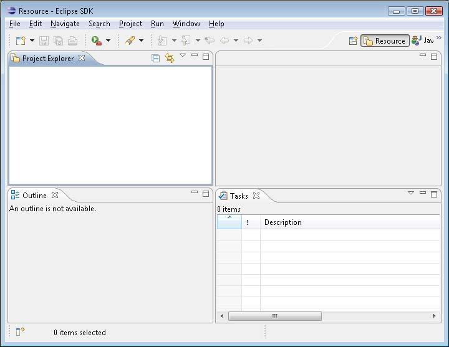Click the '0 items' label in Tasks
This screenshot has height=347, width=449.
(x=229, y=209)
